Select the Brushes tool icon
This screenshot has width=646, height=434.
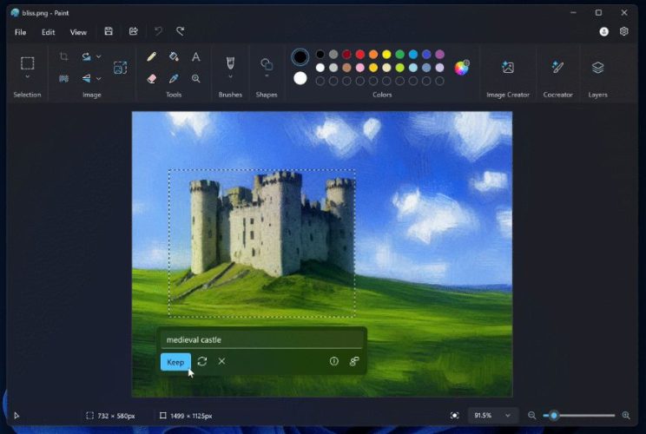coord(230,63)
